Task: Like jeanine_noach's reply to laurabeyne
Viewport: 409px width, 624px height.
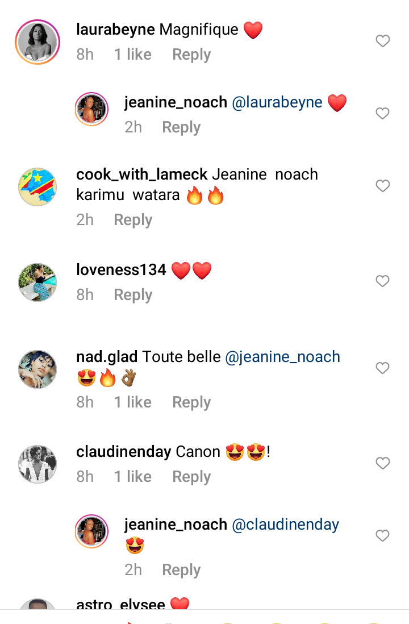Action: click(x=383, y=114)
